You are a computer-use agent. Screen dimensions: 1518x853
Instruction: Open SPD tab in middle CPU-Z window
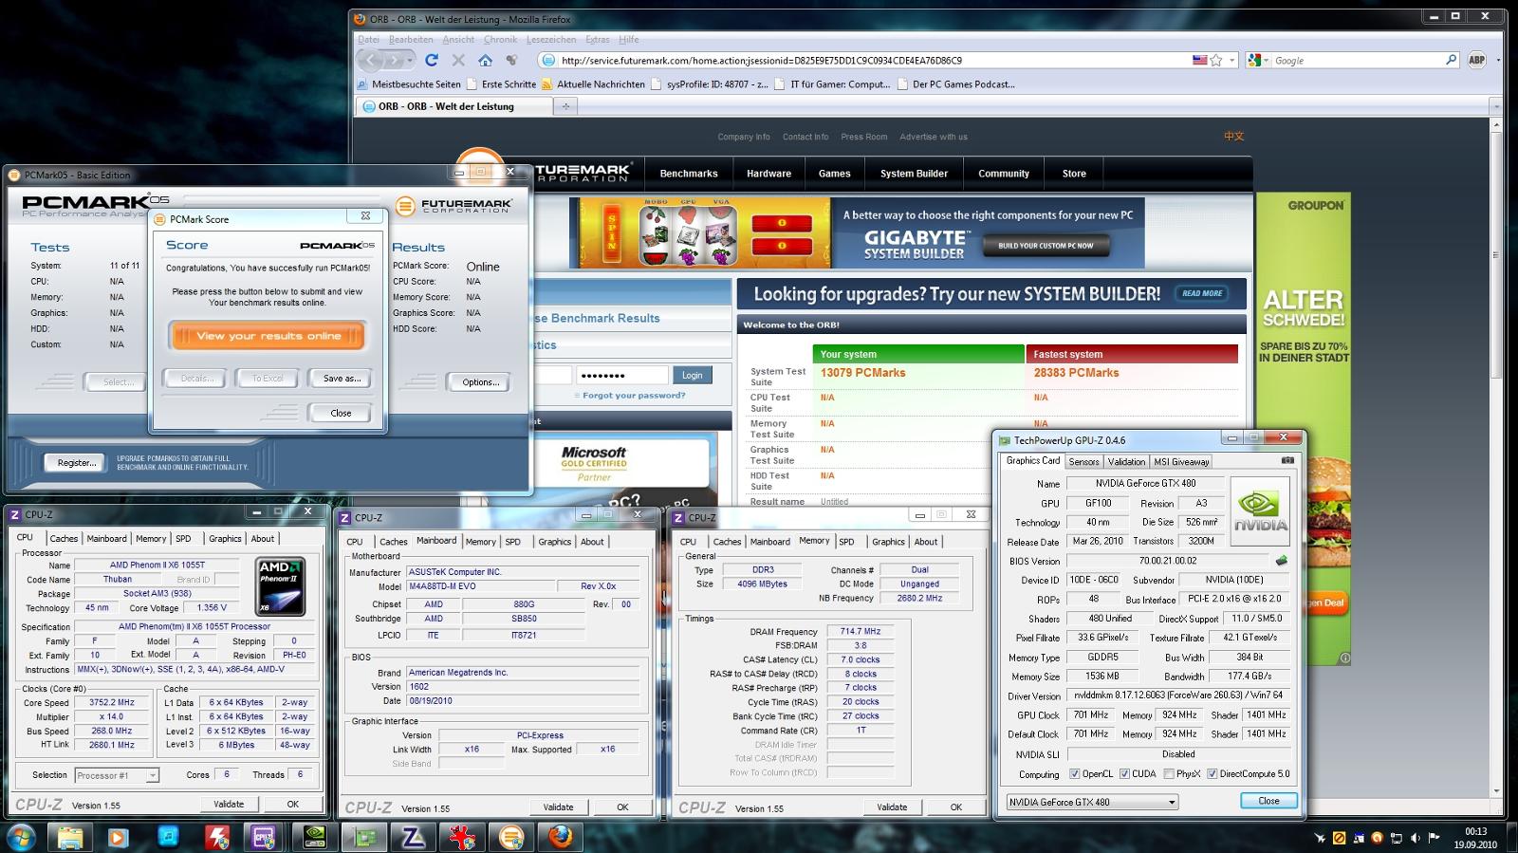pos(513,542)
